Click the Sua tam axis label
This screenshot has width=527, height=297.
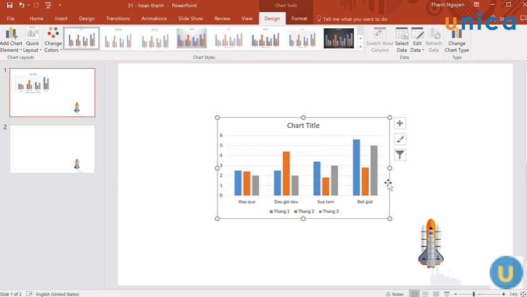pyautogui.click(x=325, y=202)
